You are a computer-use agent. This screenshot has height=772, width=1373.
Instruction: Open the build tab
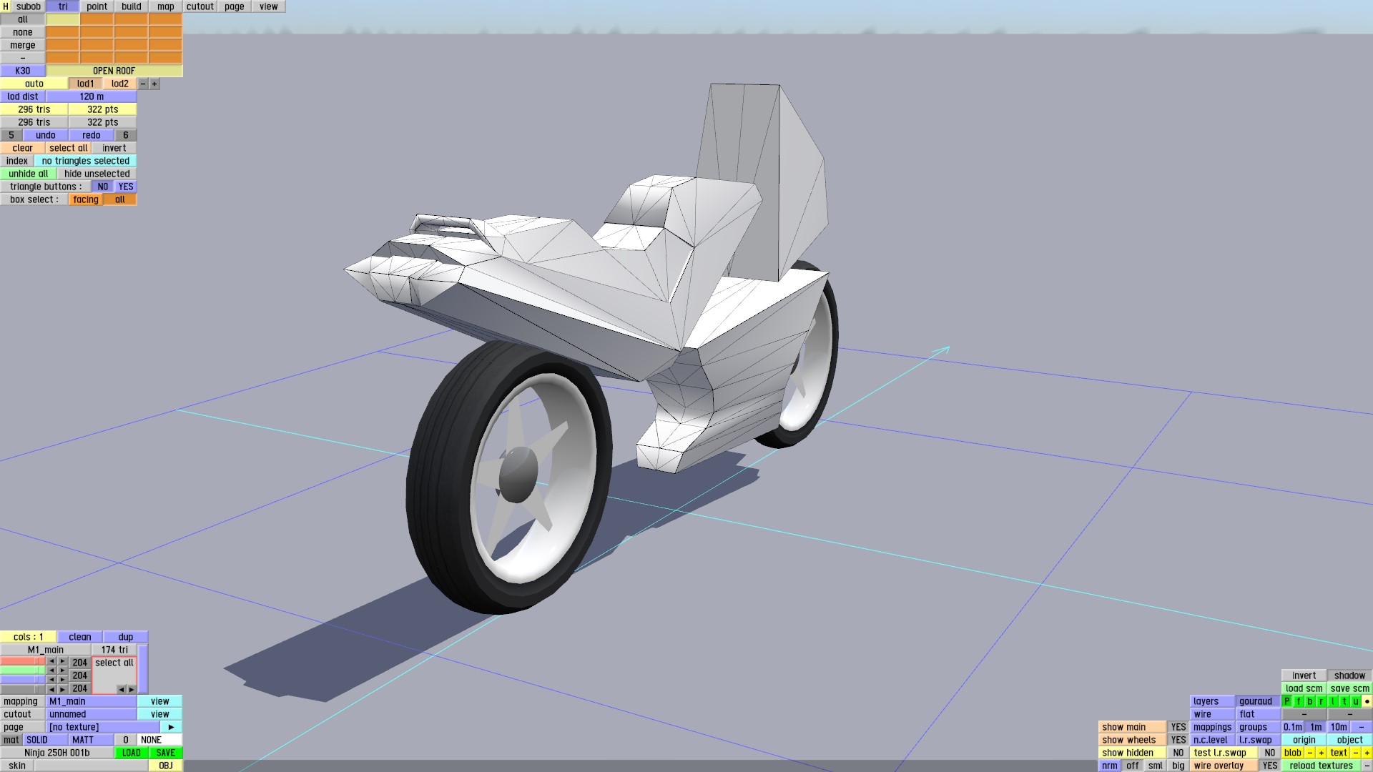(131, 6)
